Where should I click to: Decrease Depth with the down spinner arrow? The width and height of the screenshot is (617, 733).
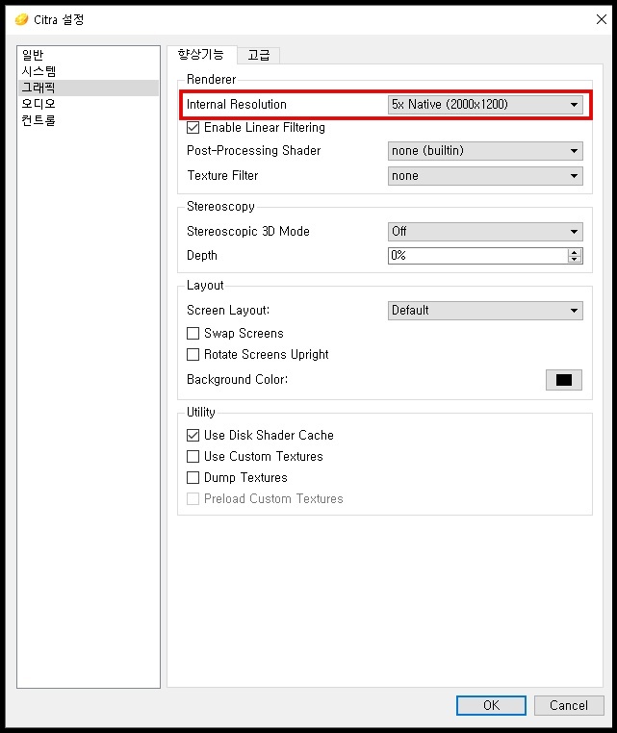[575, 260]
